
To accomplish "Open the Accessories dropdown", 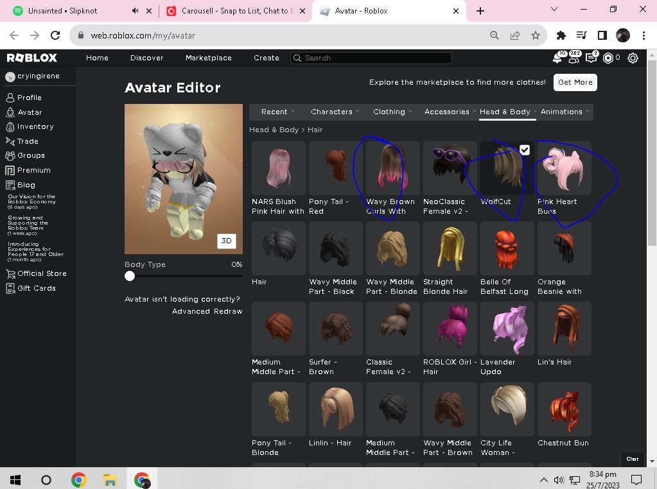I will pos(448,111).
